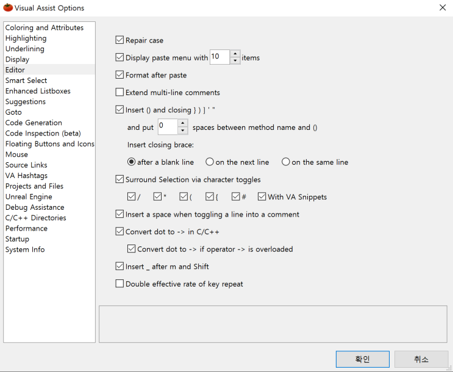Click the paste menu items number field
This screenshot has height=372, width=453.
point(219,57)
